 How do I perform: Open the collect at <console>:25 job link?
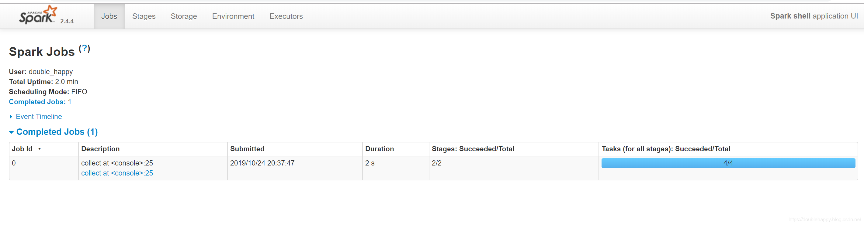click(117, 173)
